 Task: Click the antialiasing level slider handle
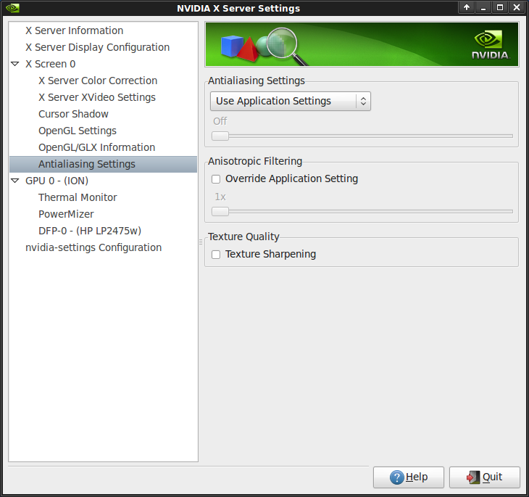(220, 136)
